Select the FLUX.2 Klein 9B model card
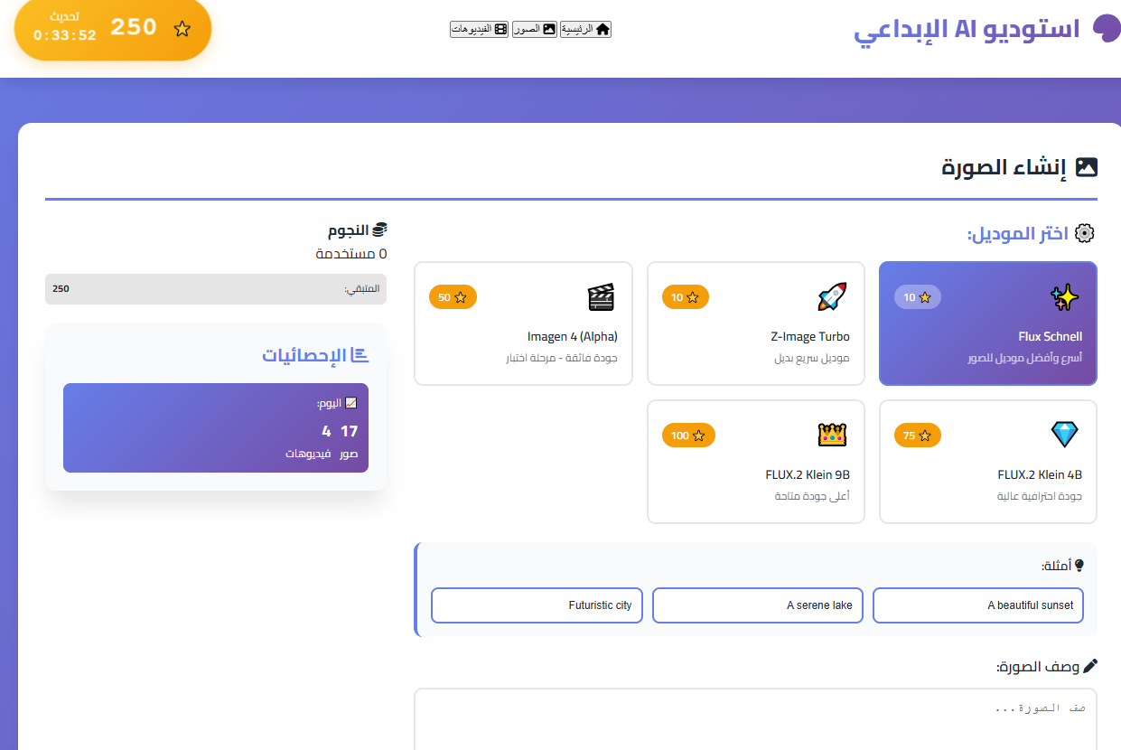The image size is (1121, 750). coord(756,462)
